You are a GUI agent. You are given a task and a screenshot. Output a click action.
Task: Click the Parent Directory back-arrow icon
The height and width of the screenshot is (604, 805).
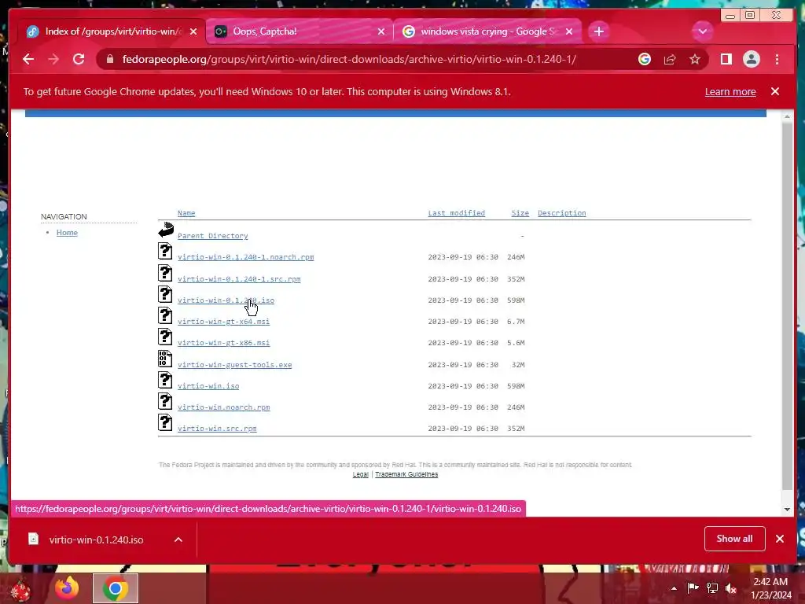(165, 230)
